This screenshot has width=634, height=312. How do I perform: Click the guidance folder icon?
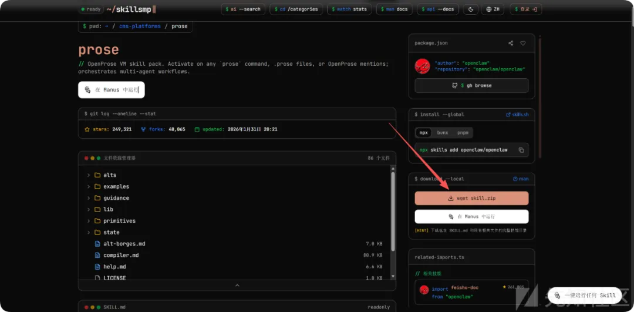[97, 198]
